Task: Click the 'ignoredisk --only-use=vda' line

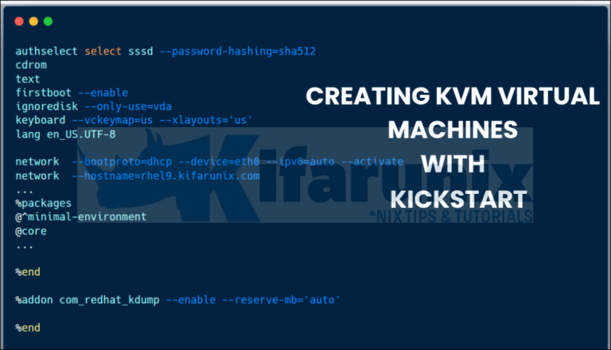Action: coord(94,106)
